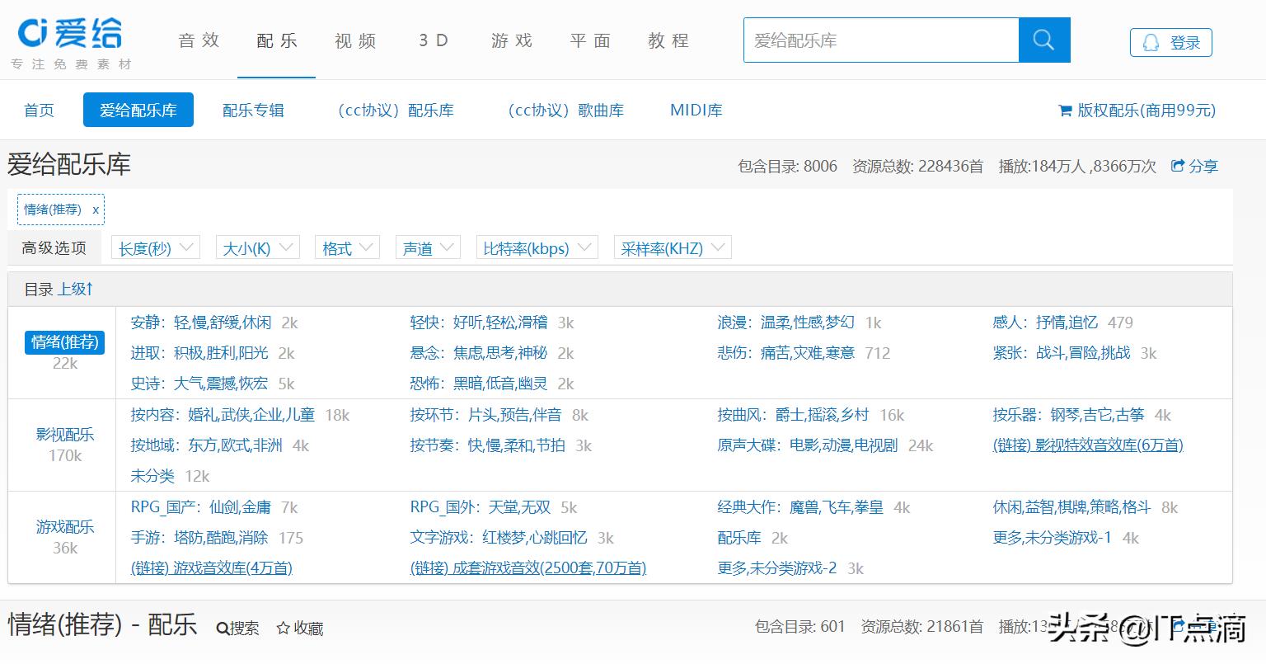Click the 分享 share icon
1266x664 pixels.
click(x=1179, y=166)
